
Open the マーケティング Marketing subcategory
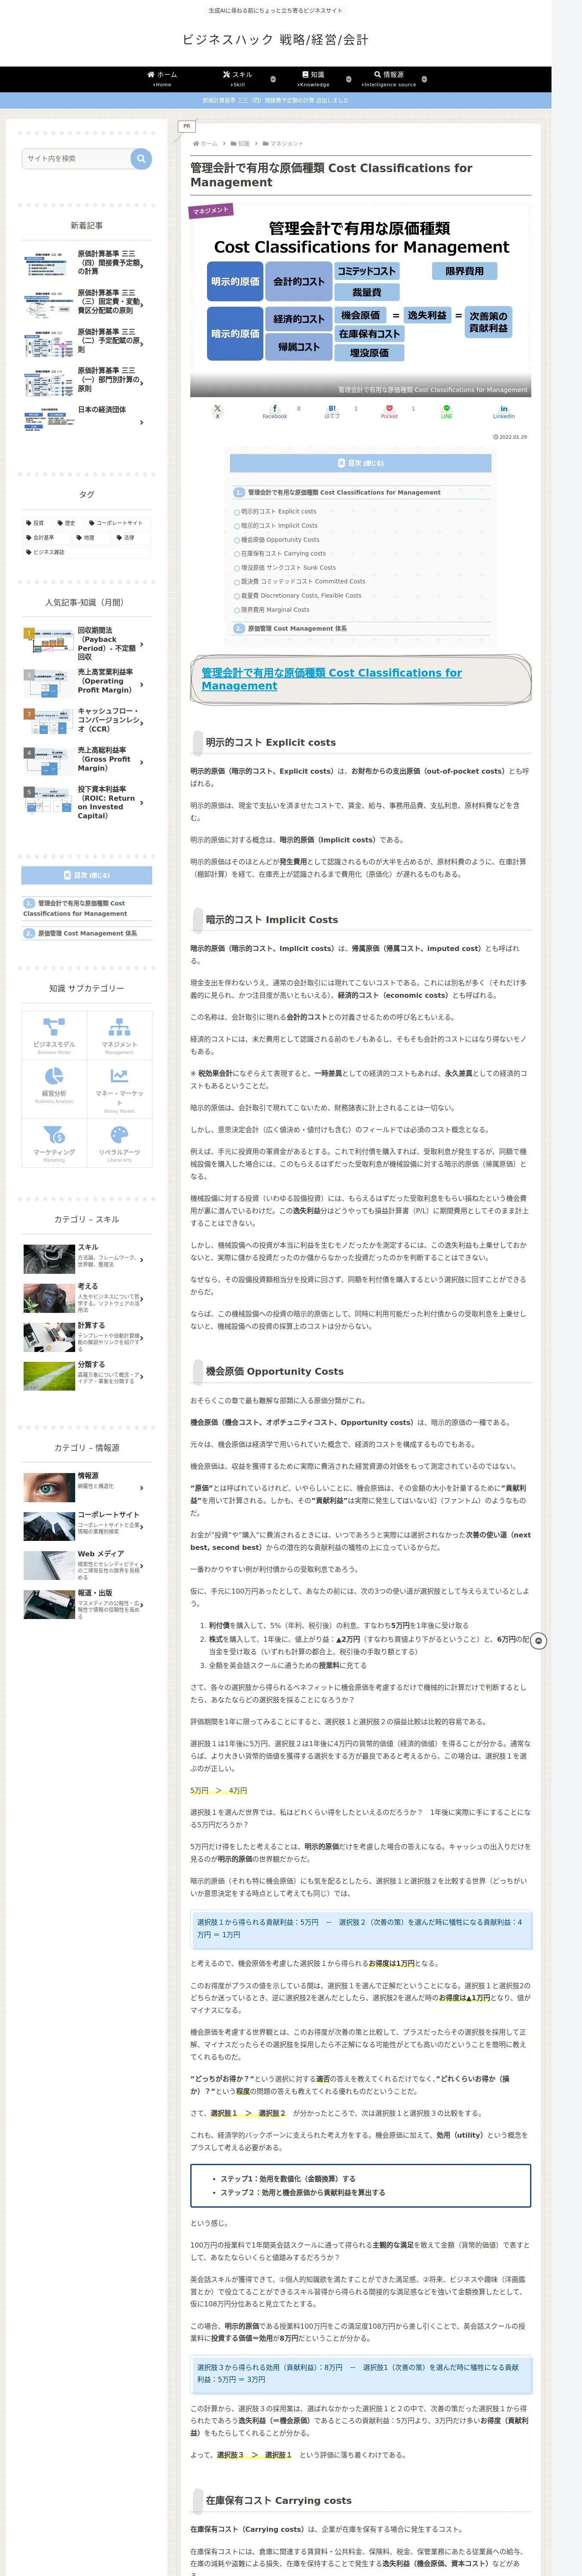point(54,1143)
